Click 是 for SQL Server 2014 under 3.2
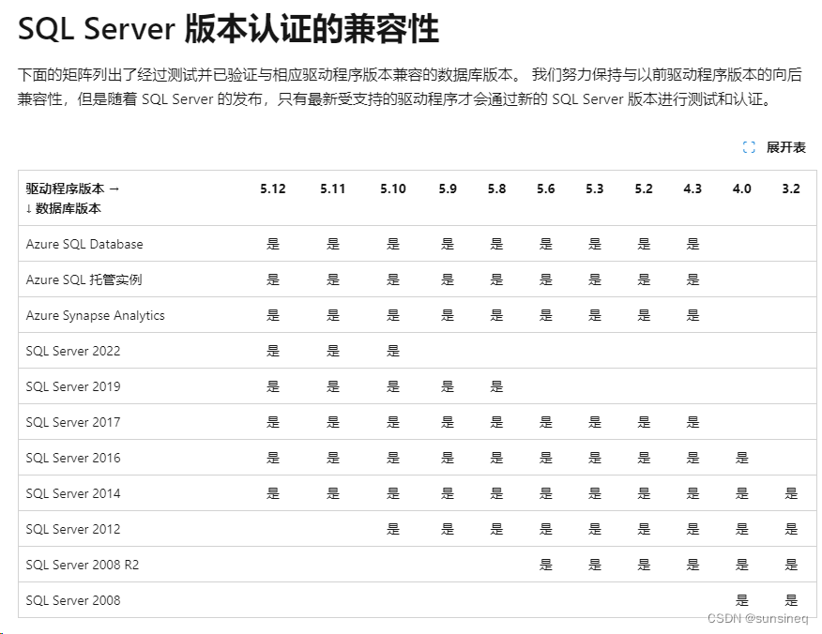This screenshot has height=634, width=822. click(x=790, y=493)
